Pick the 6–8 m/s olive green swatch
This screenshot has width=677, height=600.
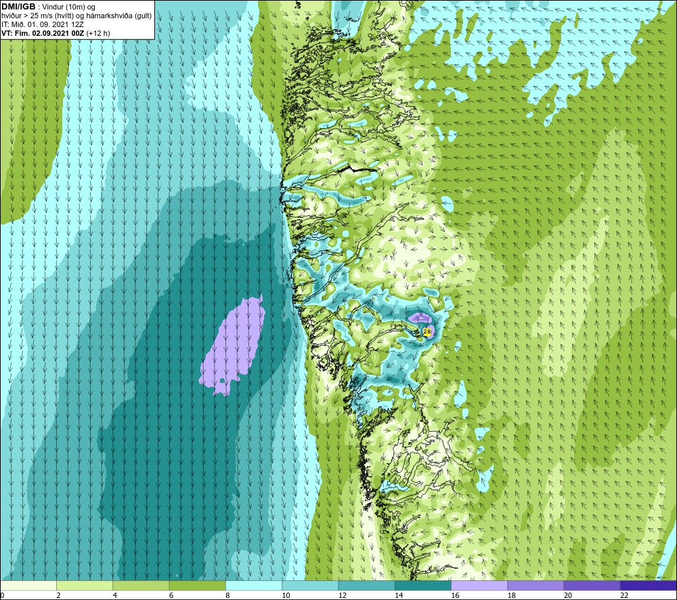pyautogui.click(x=197, y=585)
